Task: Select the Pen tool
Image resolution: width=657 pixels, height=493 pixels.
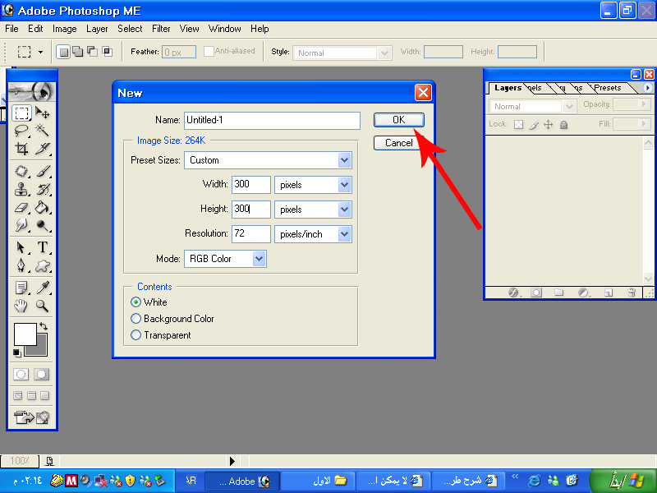Action: pyautogui.click(x=21, y=265)
